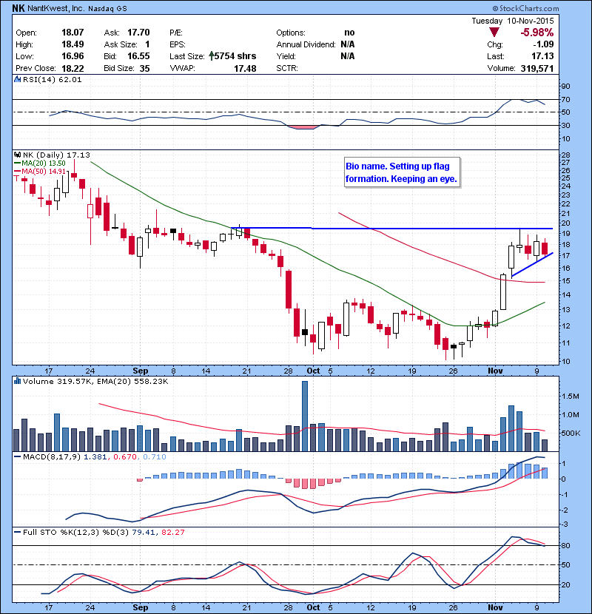
Task: Click the High price 18.49
Action: (73, 44)
